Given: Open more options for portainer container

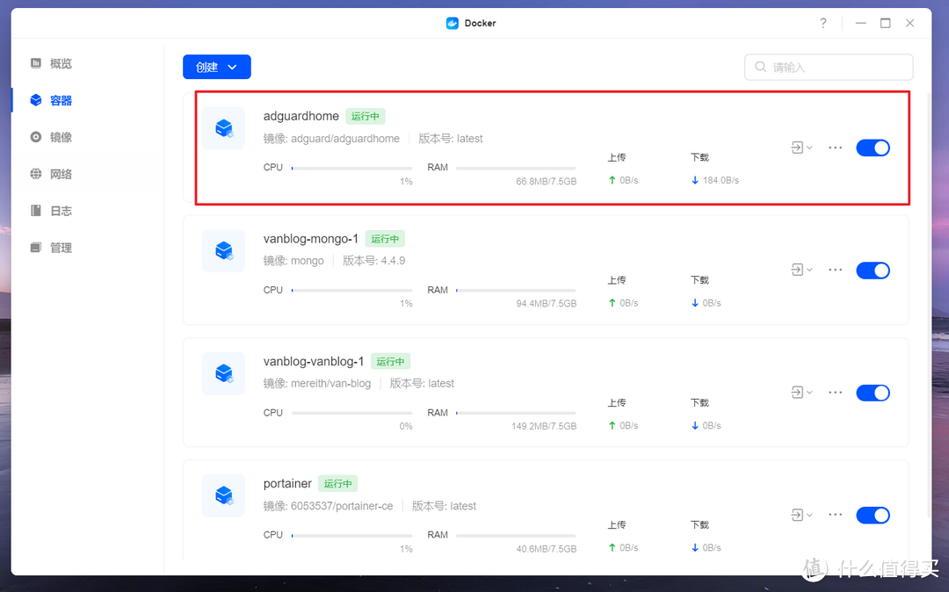Looking at the screenshot, I should (x=835, y=515).
